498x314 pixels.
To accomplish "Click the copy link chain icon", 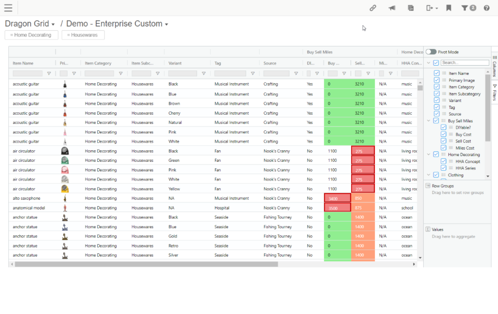I will pyautogui.click(x=373, y=8).
